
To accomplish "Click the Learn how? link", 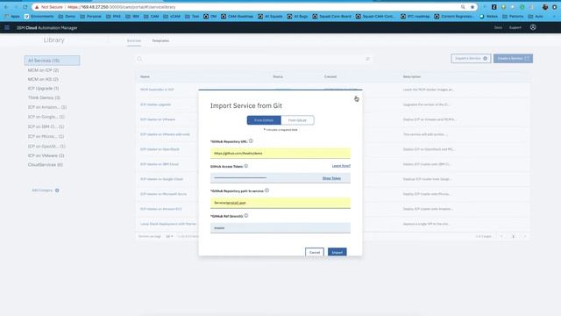I will point(341,166).
